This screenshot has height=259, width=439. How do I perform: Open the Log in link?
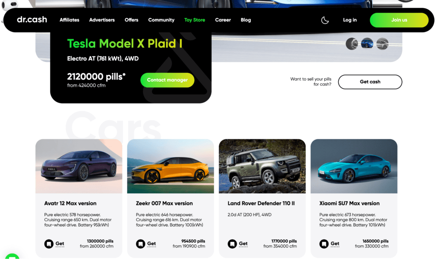click(x=350, y=20)
